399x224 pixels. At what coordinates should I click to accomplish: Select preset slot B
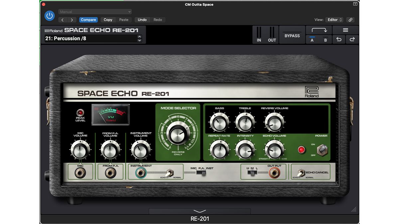pos(326,39)
